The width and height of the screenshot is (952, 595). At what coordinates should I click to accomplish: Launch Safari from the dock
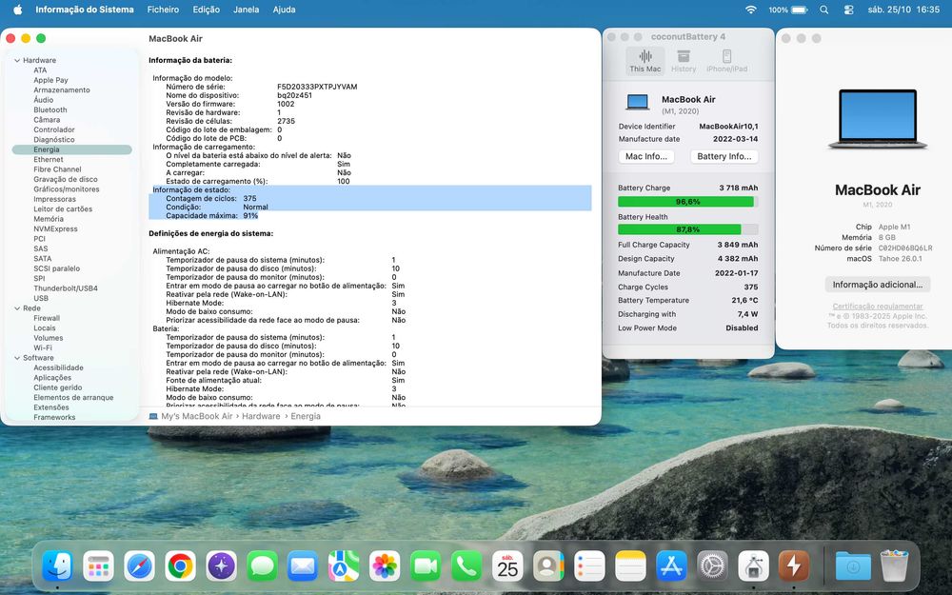(x=140, y=566)
